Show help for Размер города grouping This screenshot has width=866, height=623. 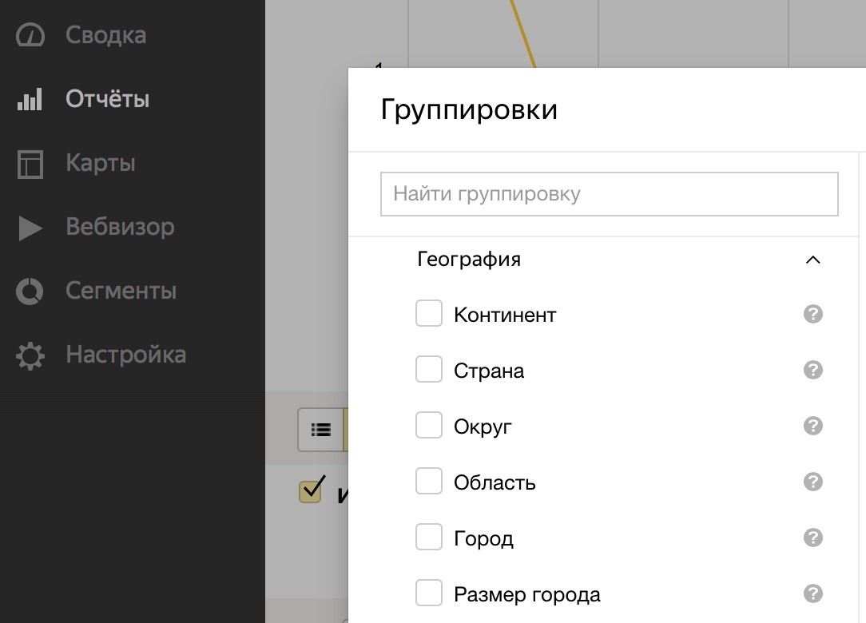(x=813, y=593)
